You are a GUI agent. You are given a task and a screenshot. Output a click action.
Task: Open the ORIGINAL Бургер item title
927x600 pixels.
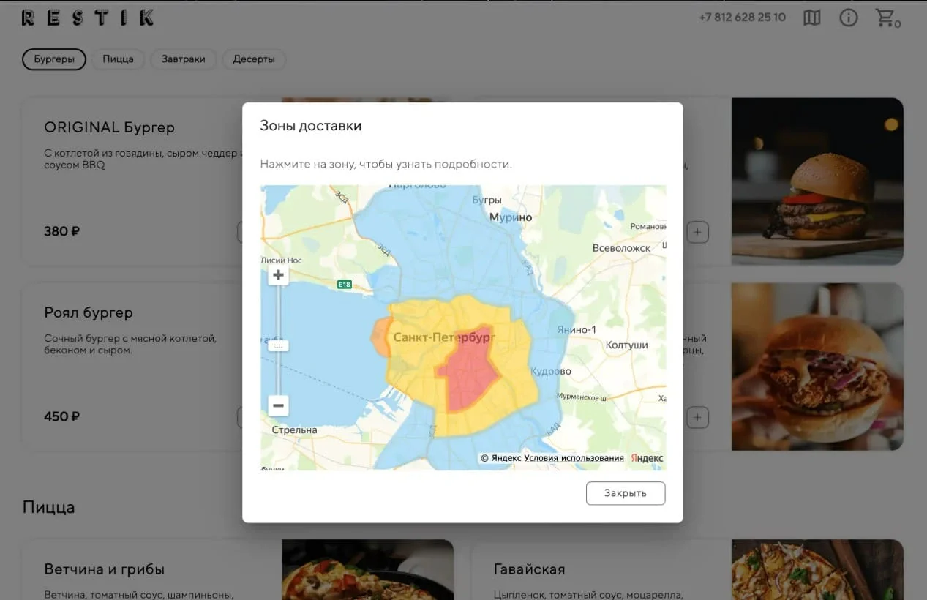109,127
